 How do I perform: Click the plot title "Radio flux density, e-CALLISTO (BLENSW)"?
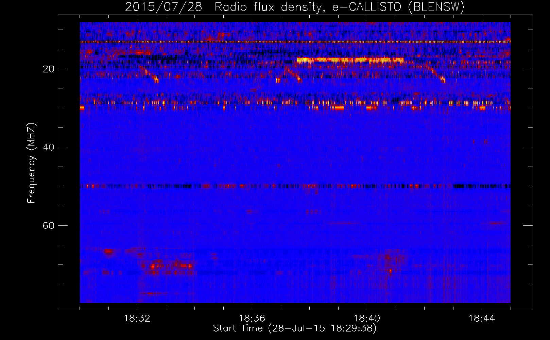click(339, 7)
